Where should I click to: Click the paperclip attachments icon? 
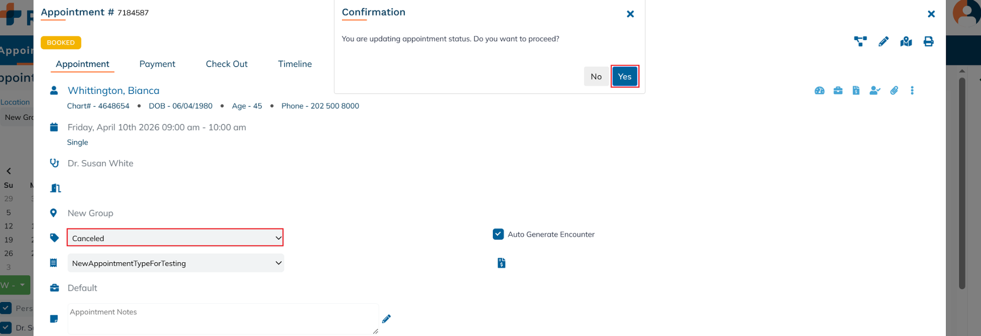894,91
